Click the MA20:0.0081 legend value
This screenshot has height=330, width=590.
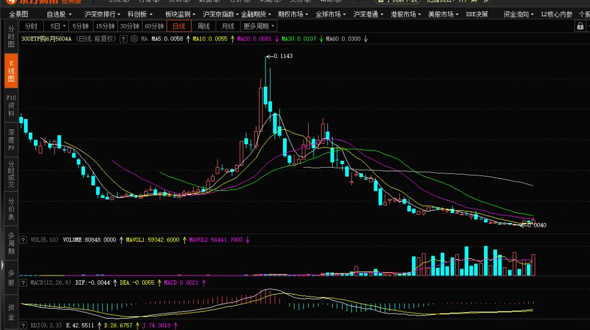[x=254, y=39]
